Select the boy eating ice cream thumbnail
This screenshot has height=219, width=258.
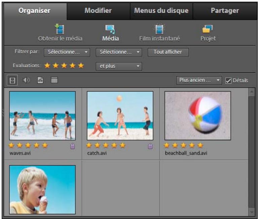42,190
